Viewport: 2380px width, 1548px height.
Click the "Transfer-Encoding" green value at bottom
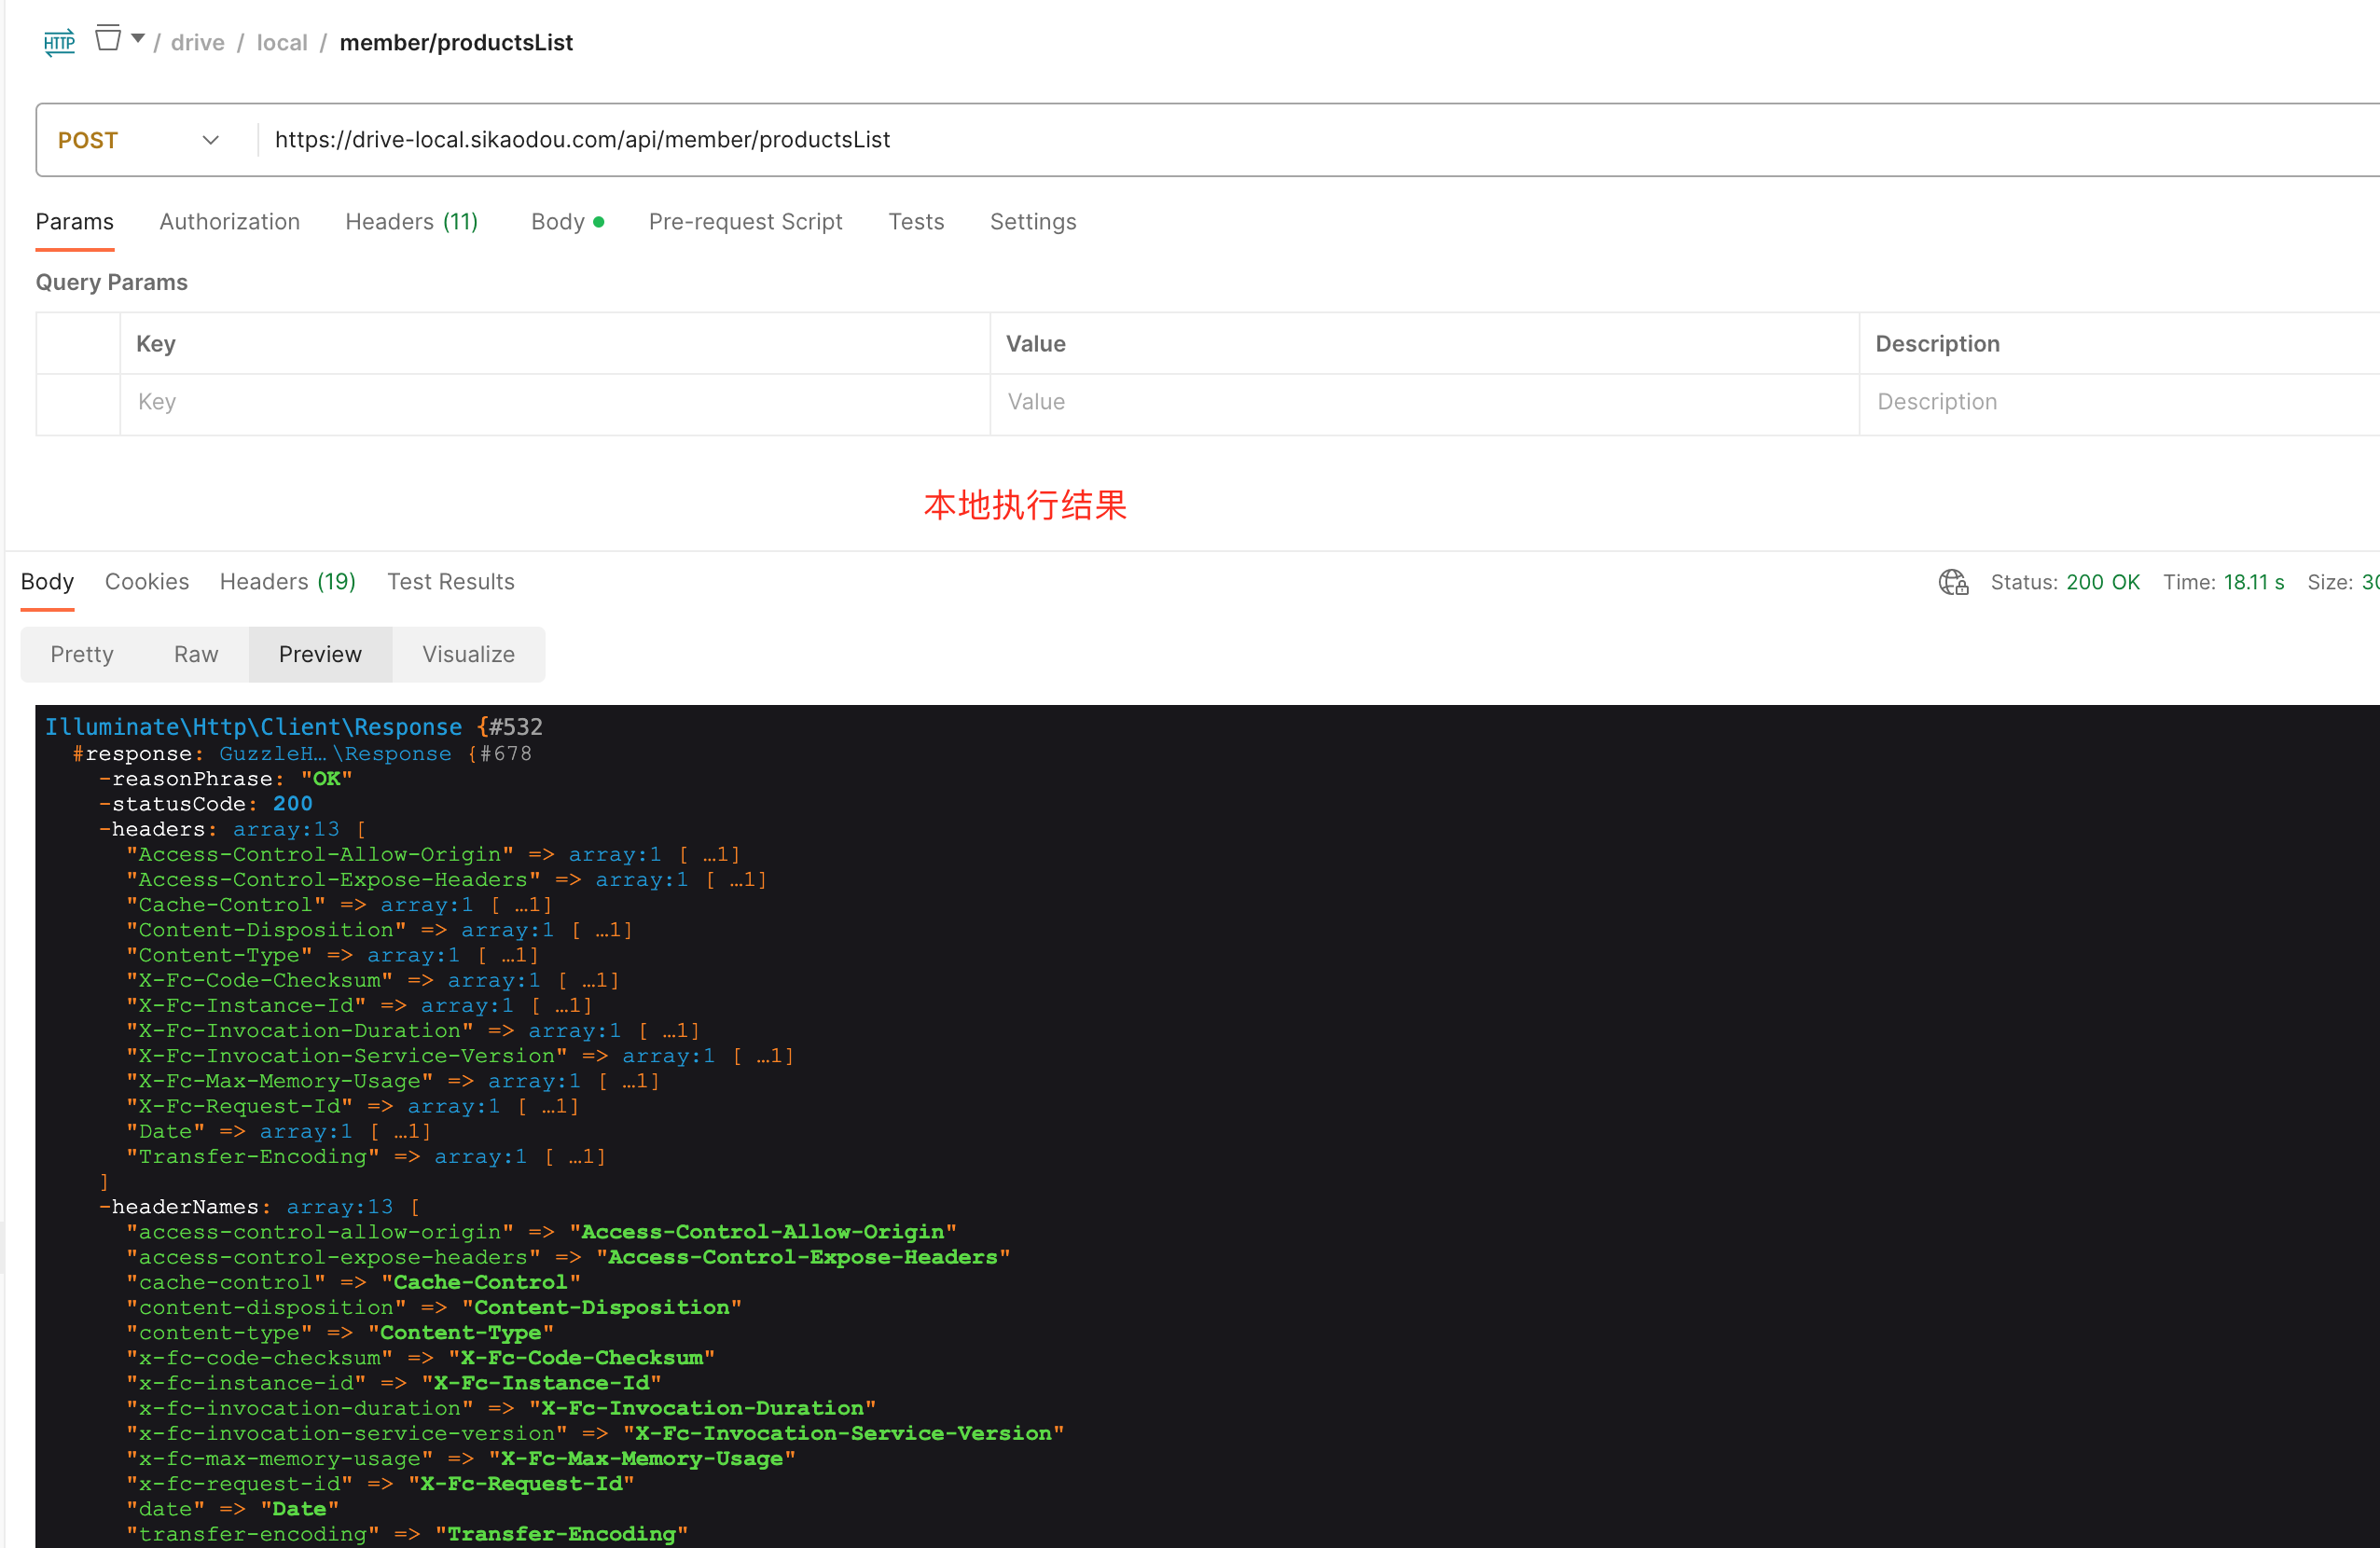pos(561,1534)
